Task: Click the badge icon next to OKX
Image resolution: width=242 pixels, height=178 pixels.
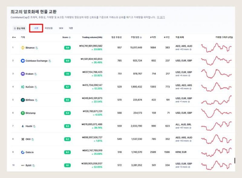Action: click(x=33, y=139)
